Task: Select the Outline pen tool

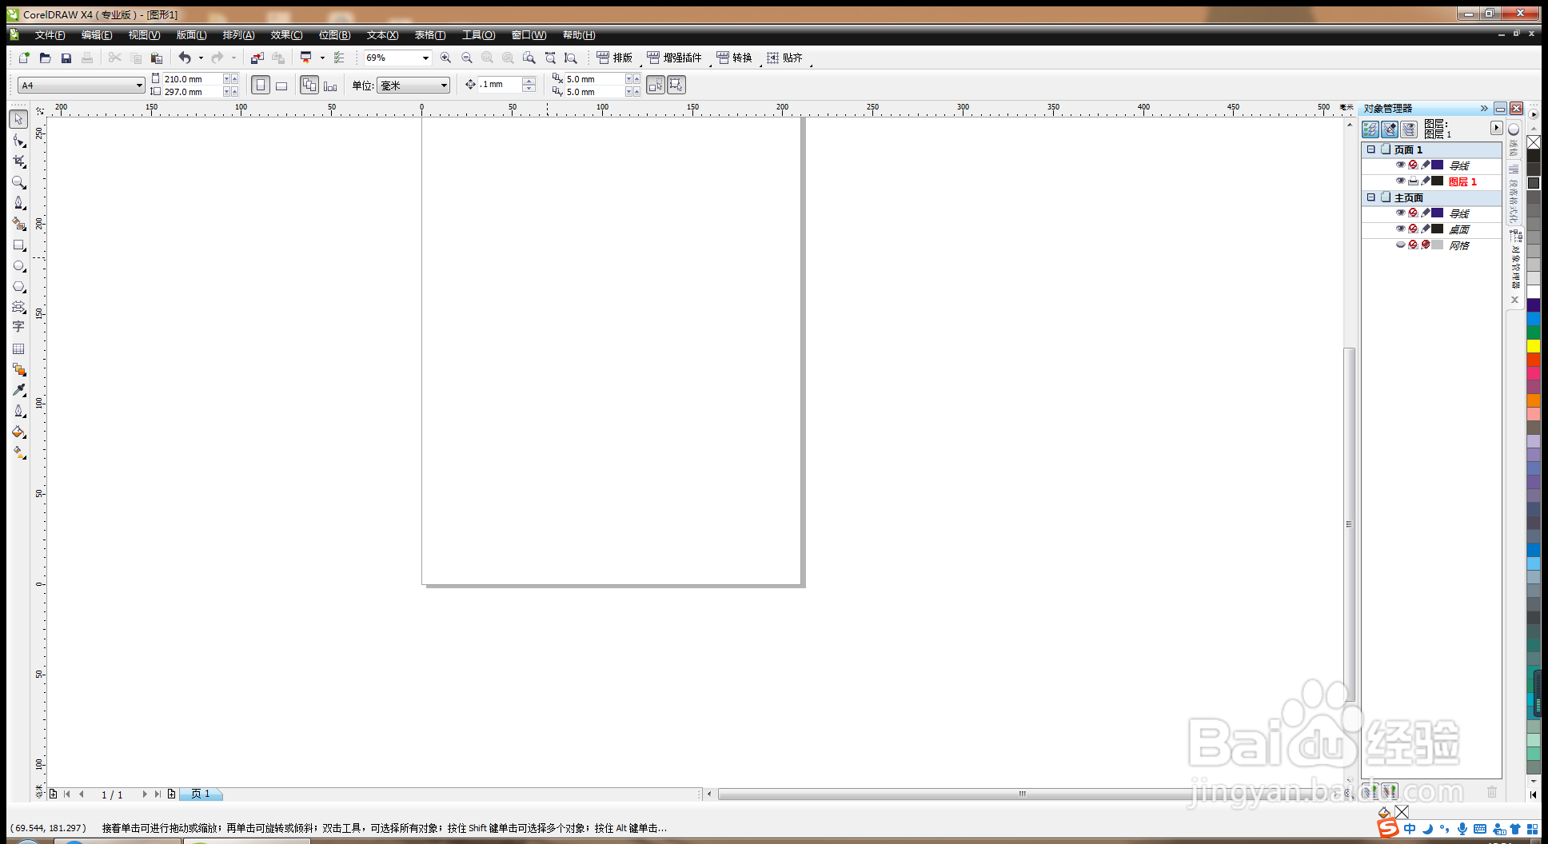Action: click(18, 411)
